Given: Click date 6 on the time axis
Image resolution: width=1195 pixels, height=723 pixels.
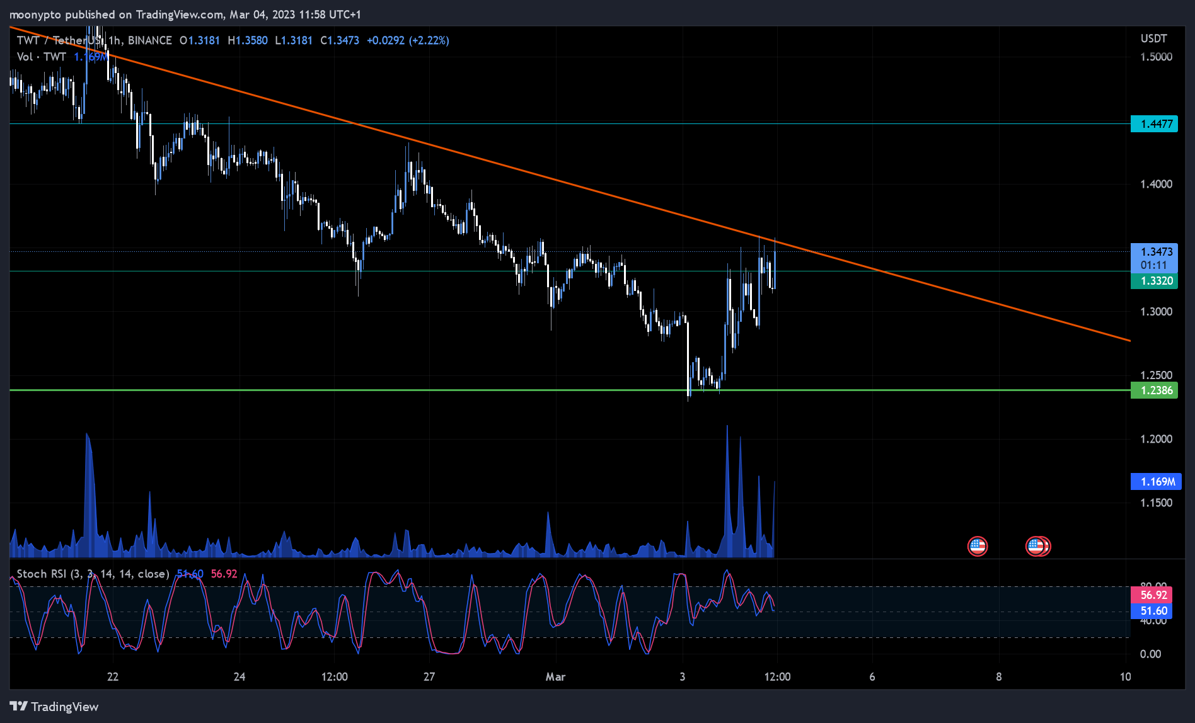Looking at the screenshot, I should [x=872, y=677].
